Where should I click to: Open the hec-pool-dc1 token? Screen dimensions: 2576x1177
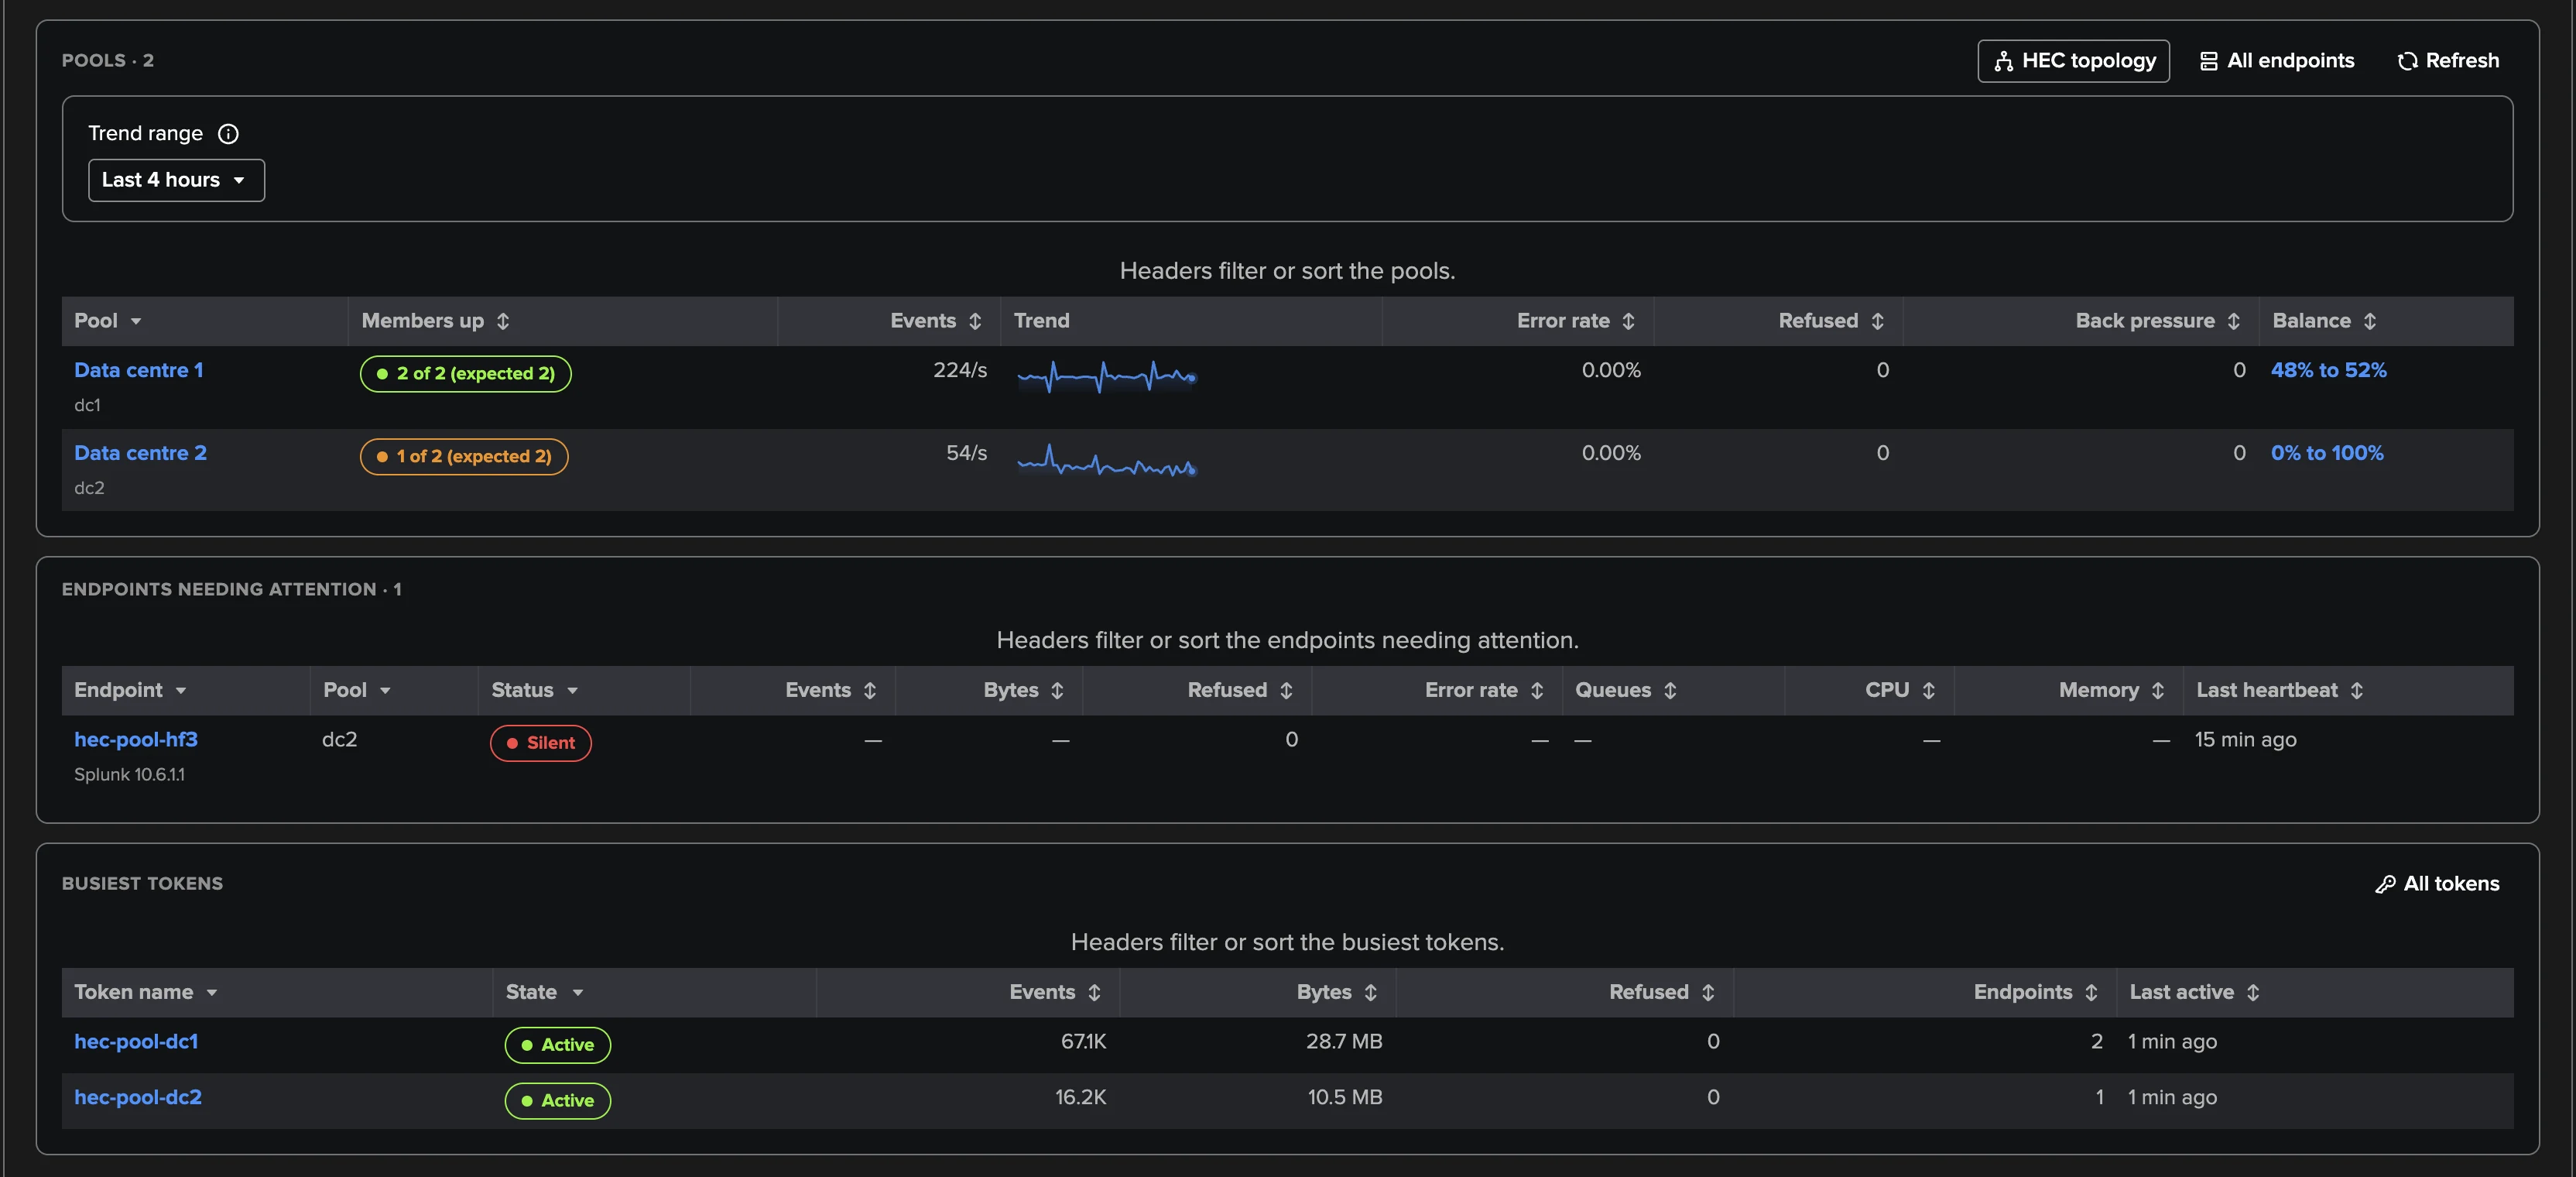(136, 1042)
